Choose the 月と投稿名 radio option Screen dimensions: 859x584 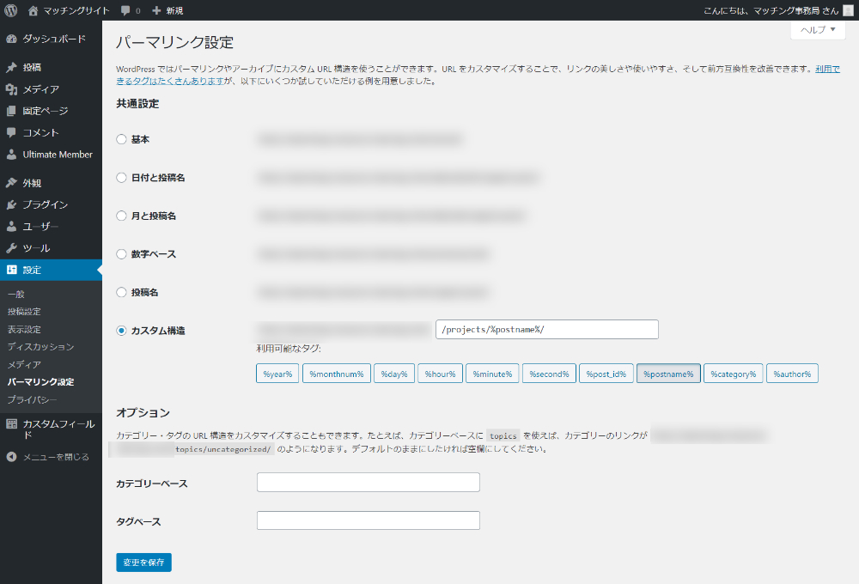[x=122, y=216]
